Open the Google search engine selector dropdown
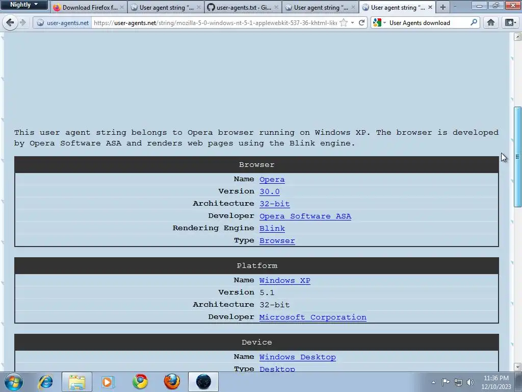Image resolution: width=522 pixels, height=392 pixels. point(379,22)
